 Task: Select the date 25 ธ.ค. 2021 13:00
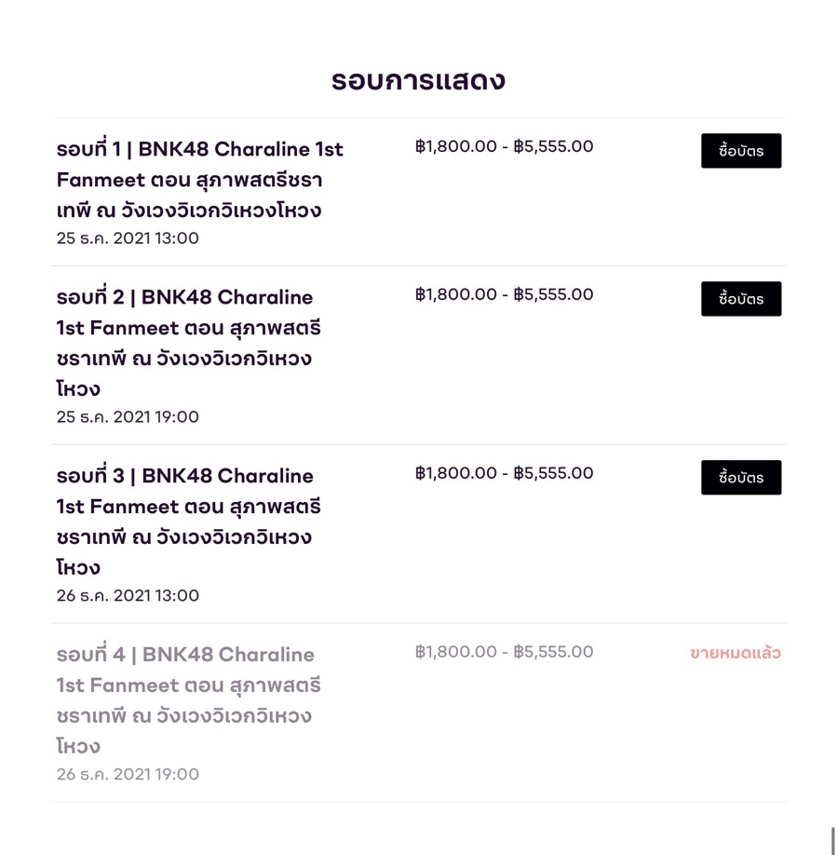pos(128,238)
